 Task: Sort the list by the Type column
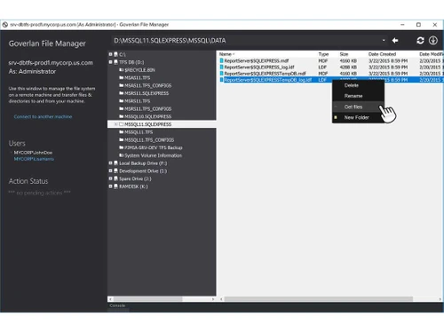[323, 54]
